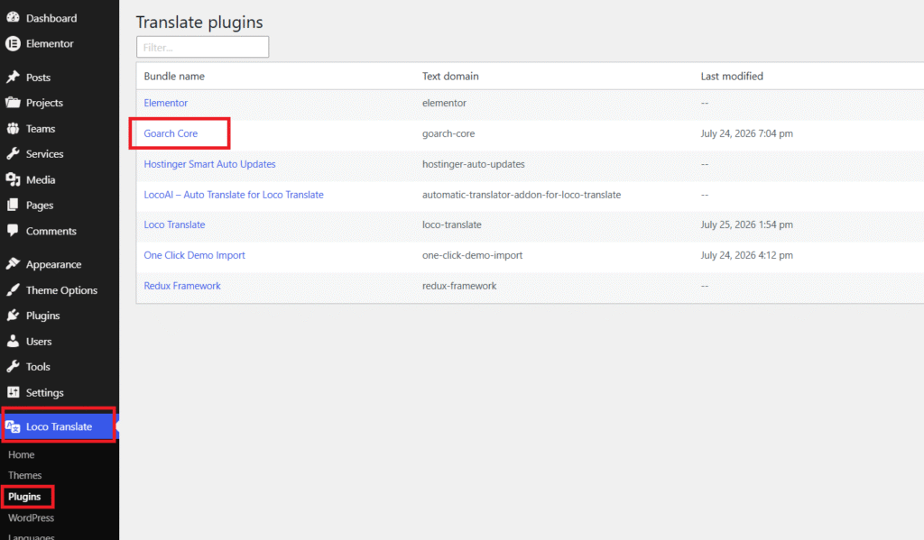Image resolution: width=924 pixels, height=540 pixels.
Task: Open Elementor in the admin sidebar
Action: click(x=50, y=43)
